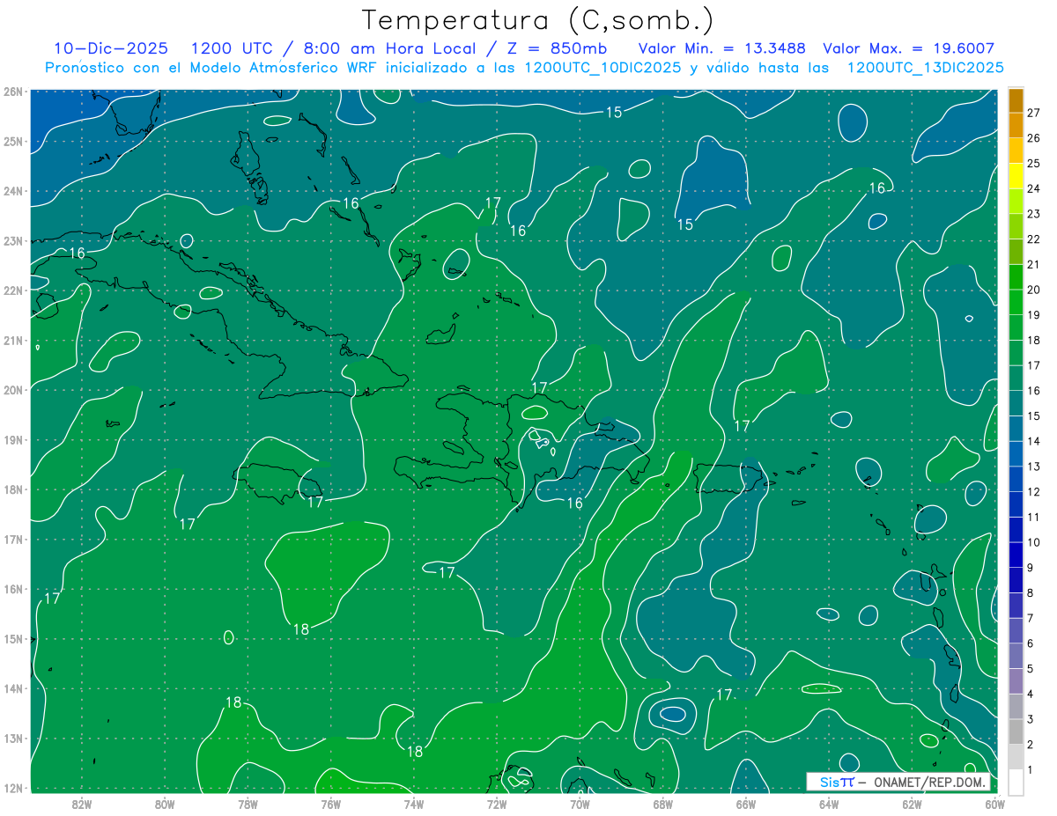
Task: Click latitude axis label "26N"
Action: 13,92
